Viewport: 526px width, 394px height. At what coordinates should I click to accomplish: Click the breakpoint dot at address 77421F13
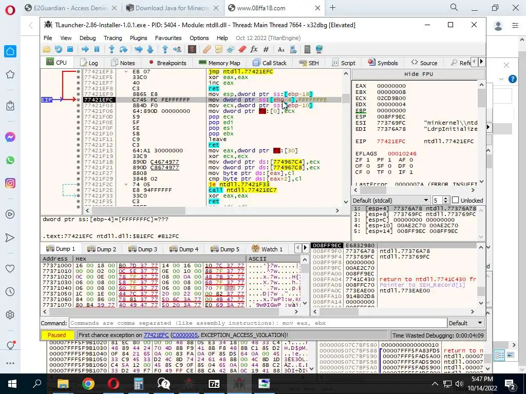click(78, 151)
